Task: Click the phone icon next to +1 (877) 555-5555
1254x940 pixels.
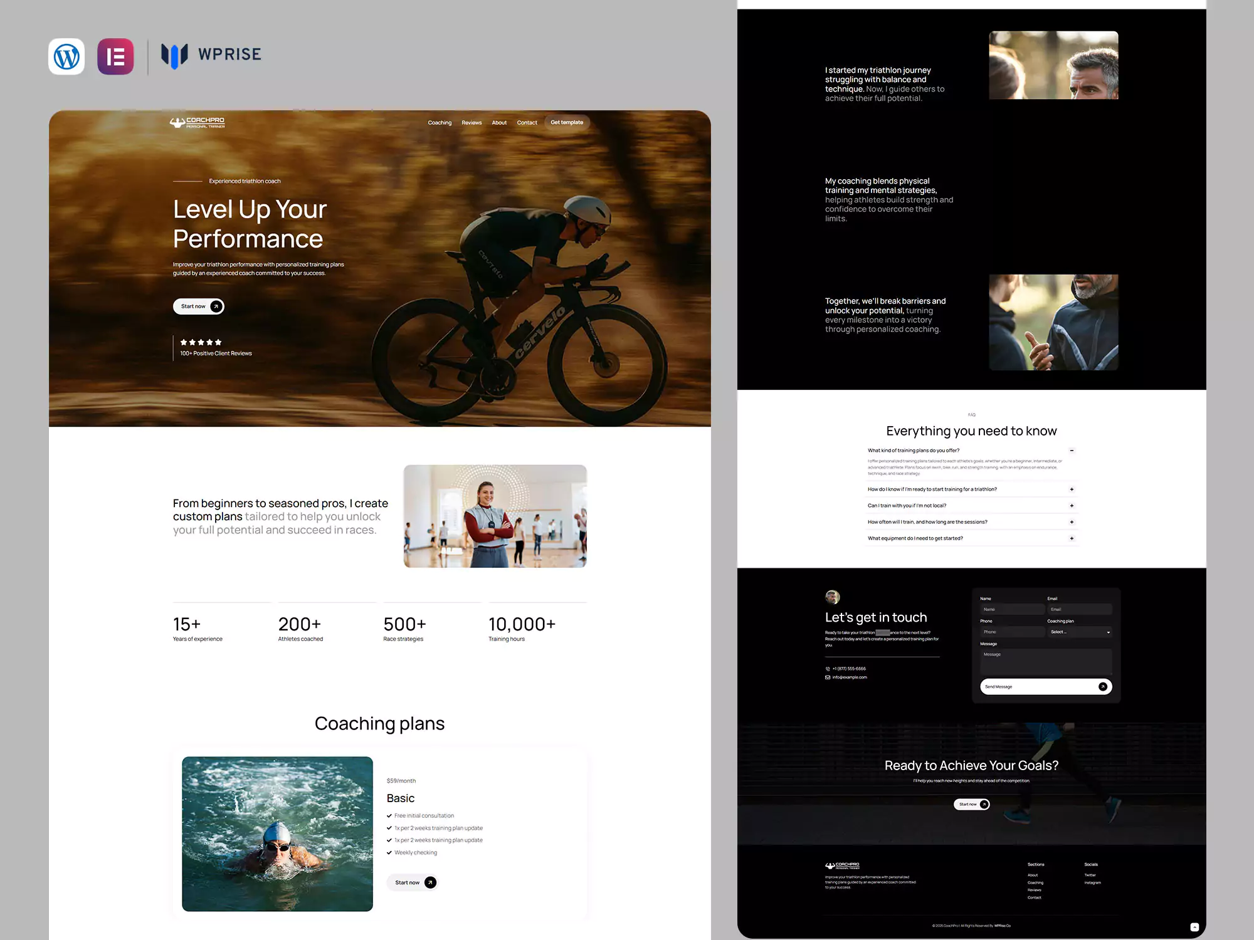Action: coord(828,669)
